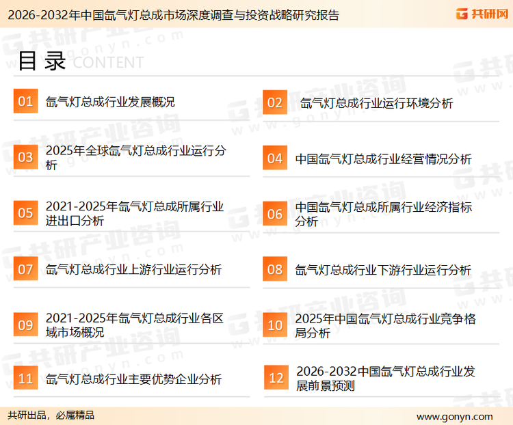Click the footer slogan 共研出品, 必属精品
The image size is (513, 425).
pos(51,415)
